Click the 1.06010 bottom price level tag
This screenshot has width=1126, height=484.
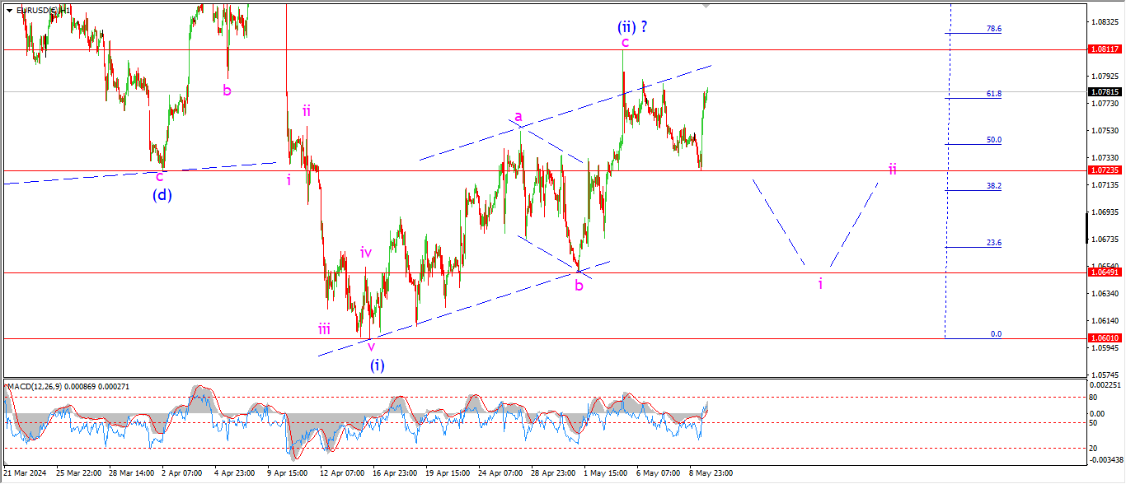[x=1104, y=338]
